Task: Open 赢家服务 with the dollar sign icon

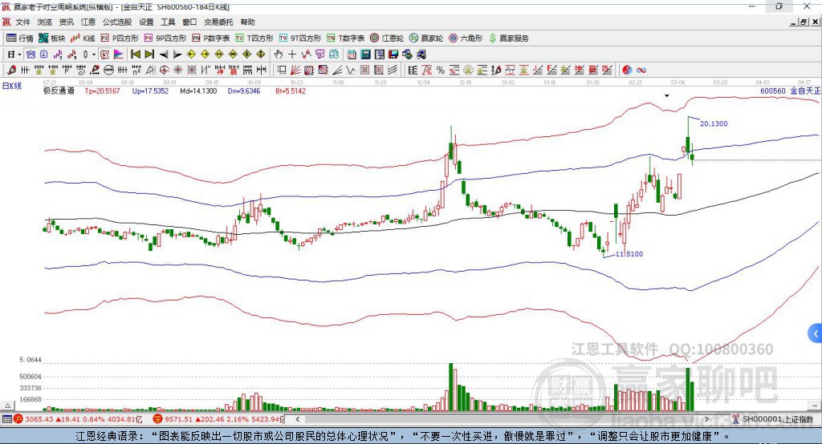Action: (508, 38)
